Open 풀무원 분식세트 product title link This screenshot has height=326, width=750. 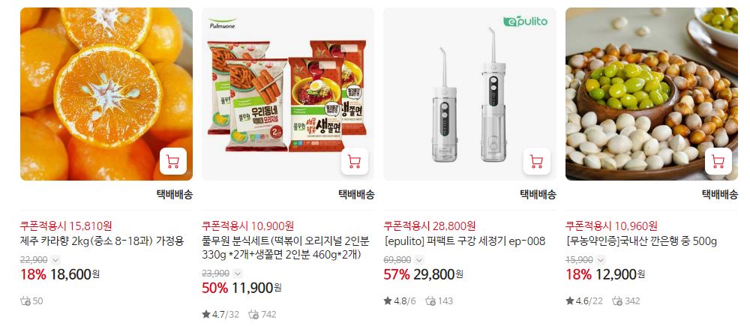(284, 247)
